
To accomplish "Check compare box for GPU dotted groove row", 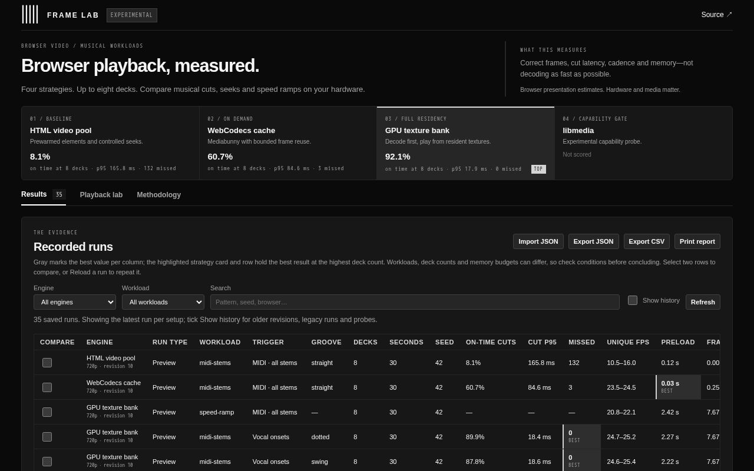I will pyautogui.click(x=47, y=437).
